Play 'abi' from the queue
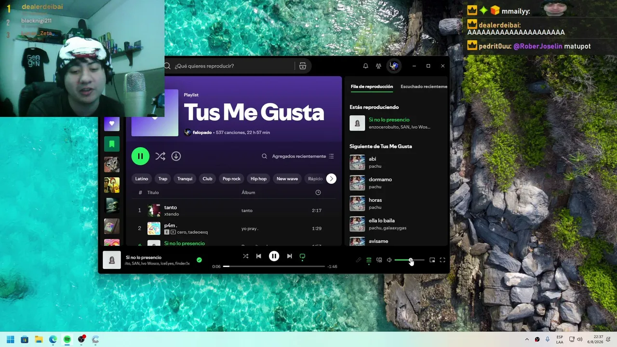Screen dimensions: 617x347 pos(396,162)
